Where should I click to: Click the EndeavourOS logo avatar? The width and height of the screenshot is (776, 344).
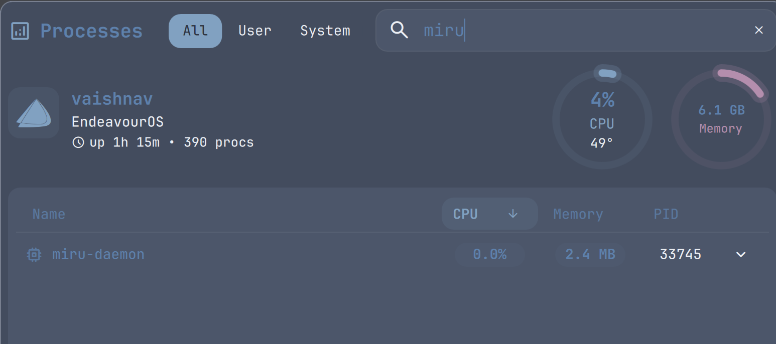(x=34, y=113)
